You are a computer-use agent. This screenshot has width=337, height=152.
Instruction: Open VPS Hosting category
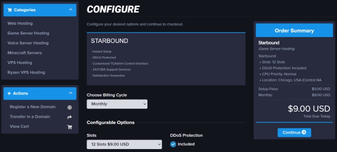click(20, 63)
